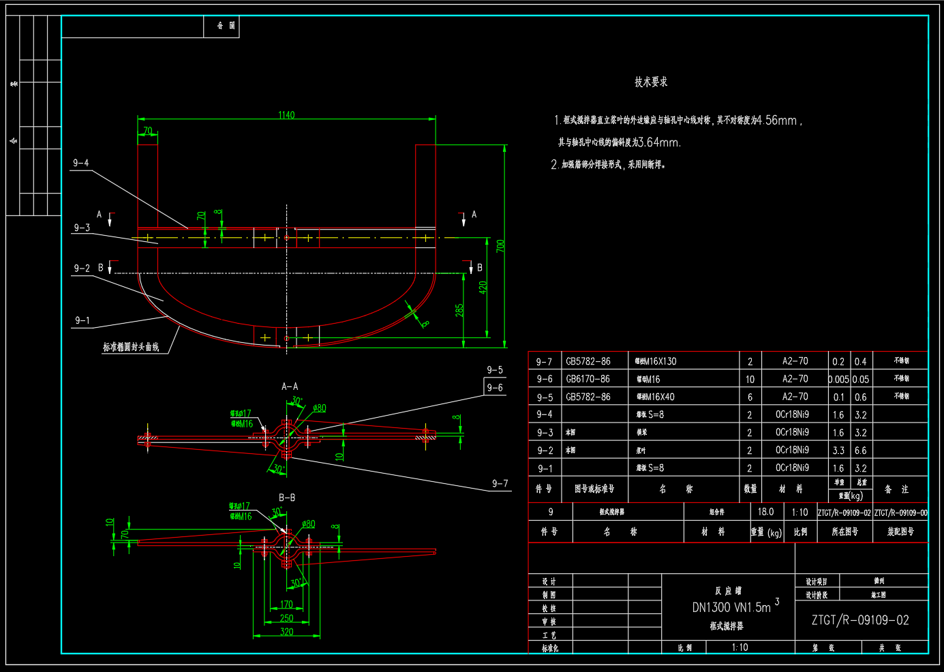This screenshot has height=672, width=944.
Task: Select the A-A section view title
Action: 290,386
